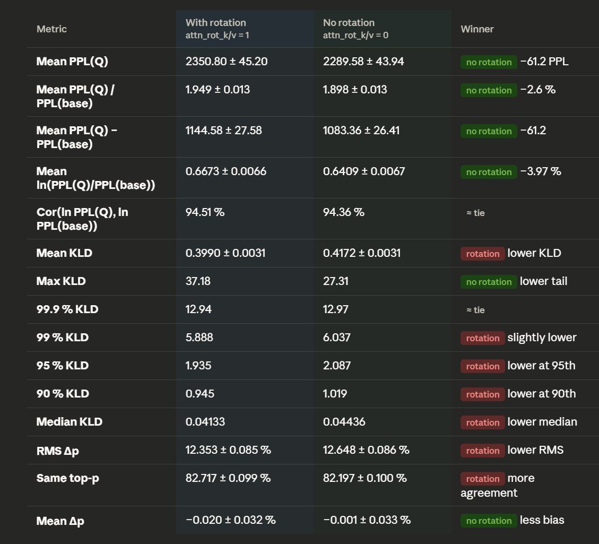Click 'rotation' badge beside 'lower at 95th'
This screenshot has height=544, width=599.
click(482, 366)
